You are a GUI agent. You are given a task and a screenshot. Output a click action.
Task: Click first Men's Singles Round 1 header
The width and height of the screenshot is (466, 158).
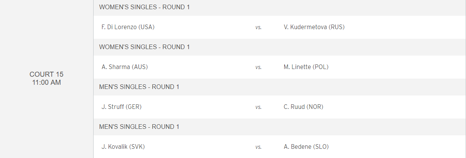[x=139, y=87]
